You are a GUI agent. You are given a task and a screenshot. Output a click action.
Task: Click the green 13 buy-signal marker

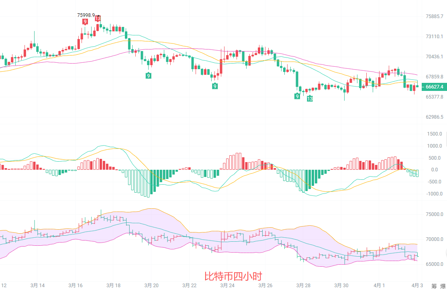tap(310, 99)
